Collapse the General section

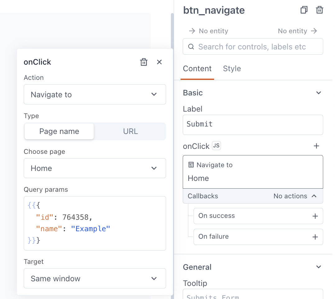coord(319,267)
